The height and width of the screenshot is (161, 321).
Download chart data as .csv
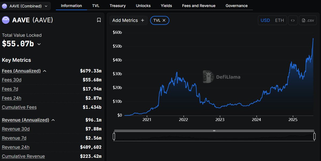coord(308,20)
